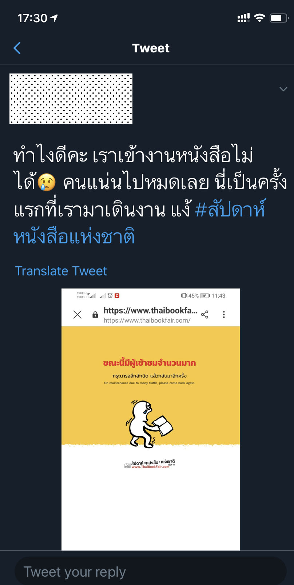The width and height of the screenshot is (294, 585).
Task: Open the attached thaibookfair screenshot image
Action: tap(151, 419)
